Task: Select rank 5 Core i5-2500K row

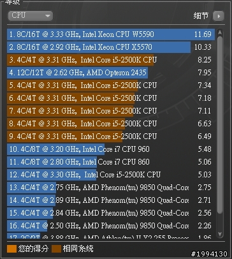Action: (x=111, y=85)
